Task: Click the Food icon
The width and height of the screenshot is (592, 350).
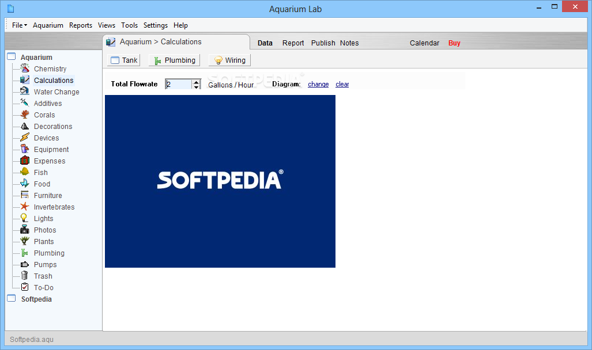Action: coord(25,183)
